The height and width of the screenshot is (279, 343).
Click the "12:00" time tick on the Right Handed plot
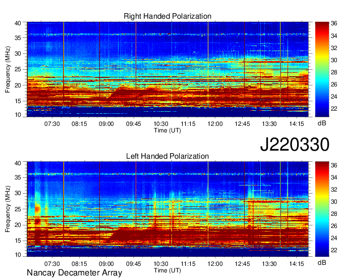click(x=215, y=124)
